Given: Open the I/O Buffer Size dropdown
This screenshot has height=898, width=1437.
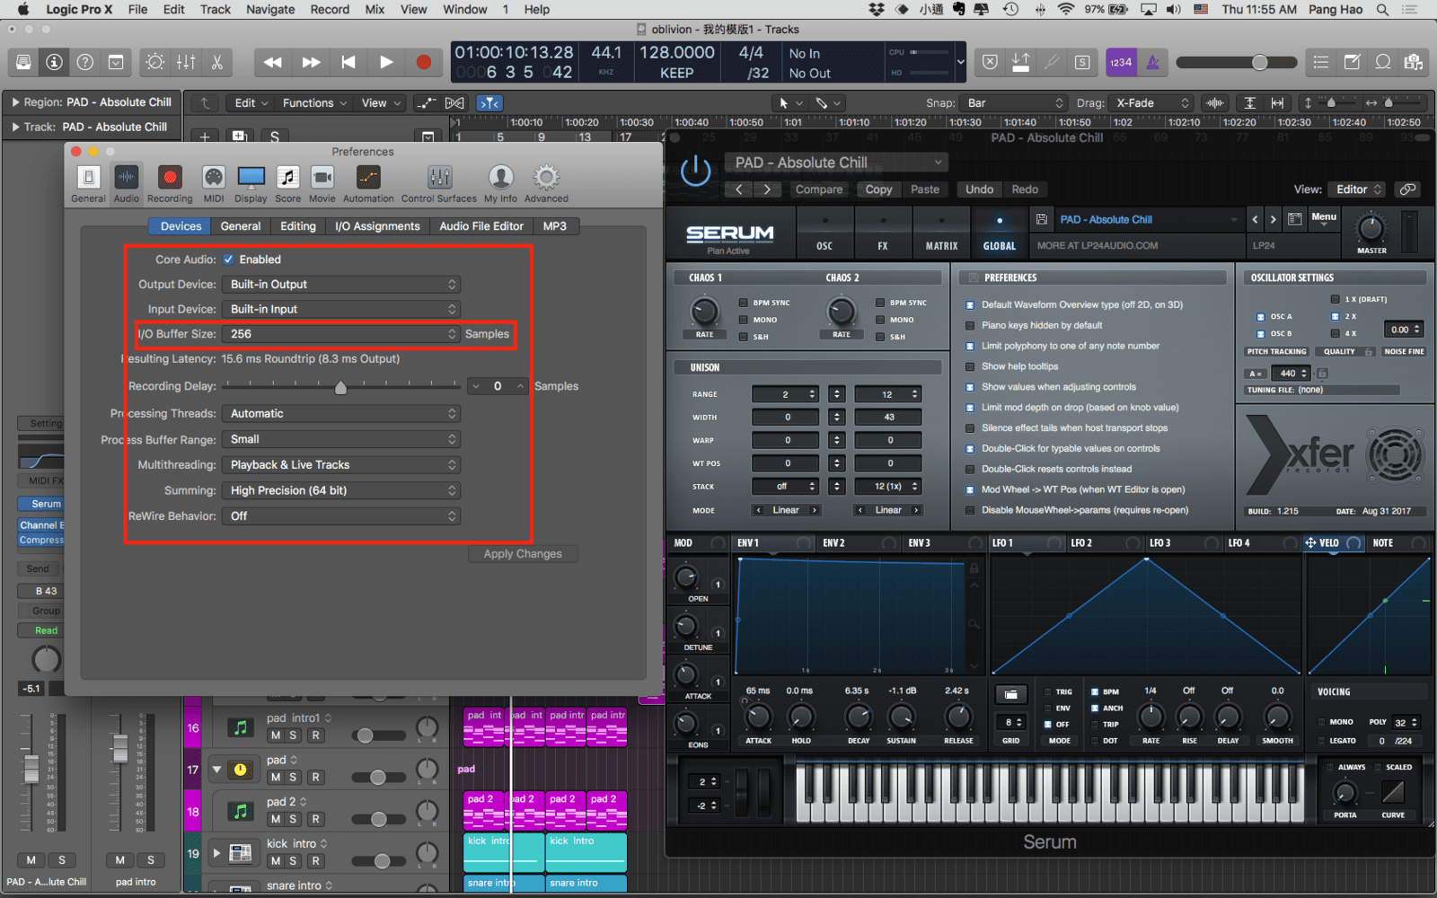Looking at the screenshot, I should [341, 334].
